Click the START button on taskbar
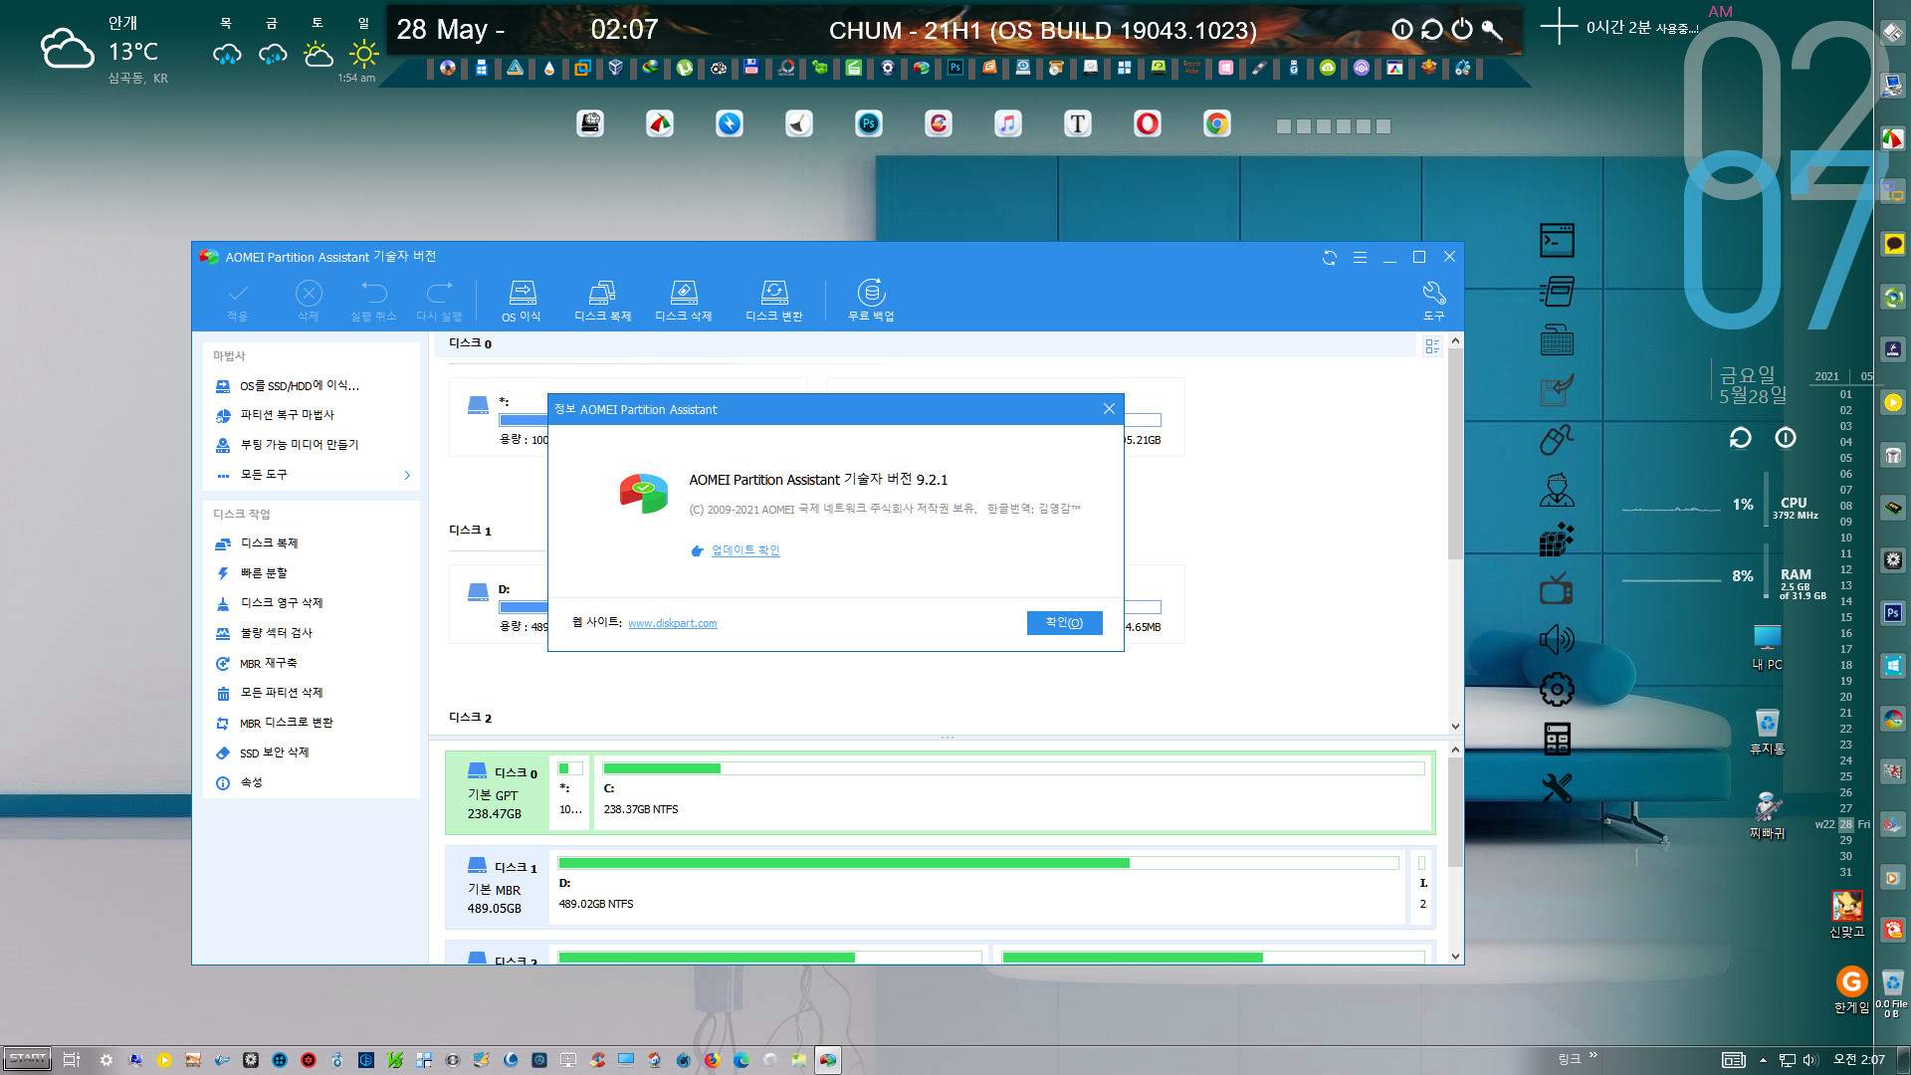This screenshot has height=1075, width=1911. 28,1059
